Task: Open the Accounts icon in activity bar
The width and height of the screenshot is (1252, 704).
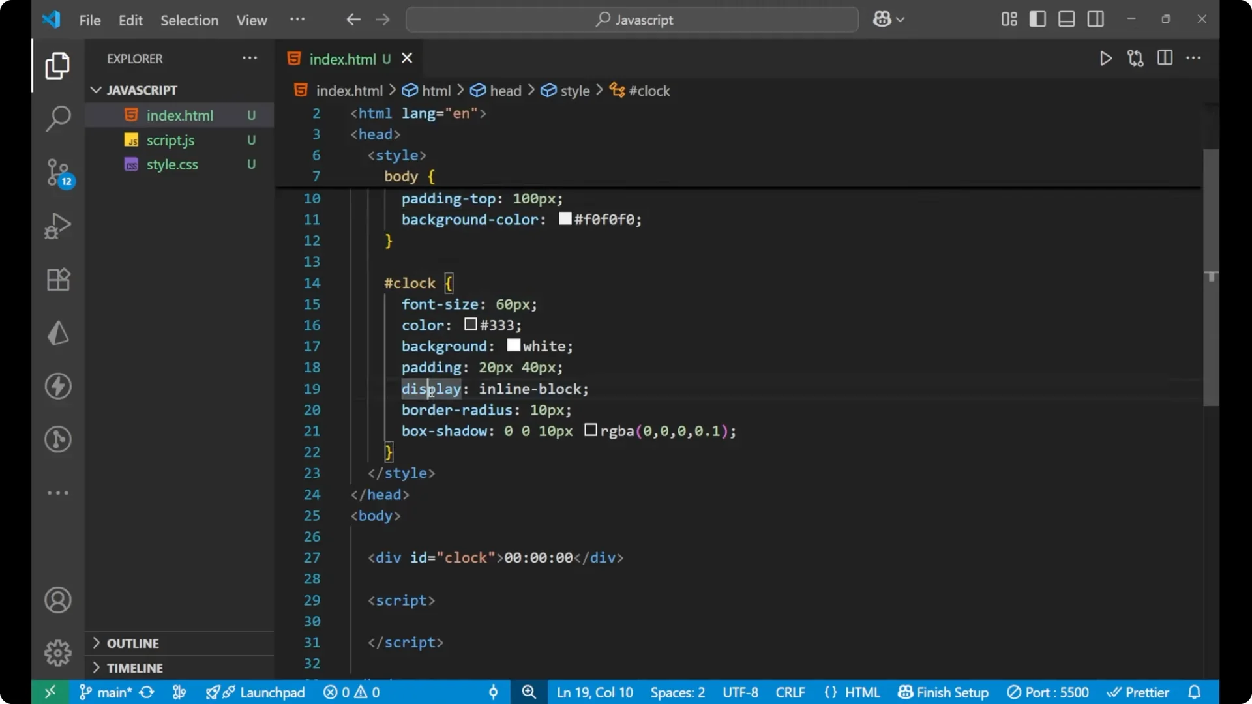Action: (x=58, y=600)
